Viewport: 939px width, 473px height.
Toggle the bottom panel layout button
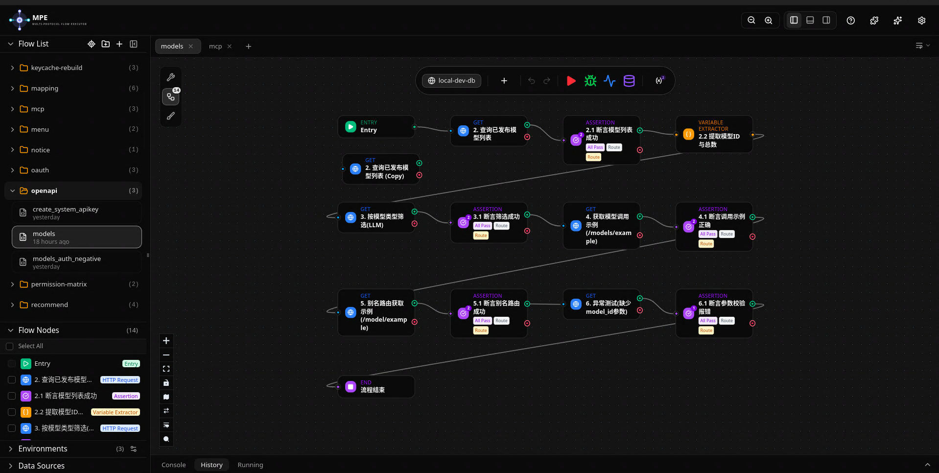click(810, 20)
